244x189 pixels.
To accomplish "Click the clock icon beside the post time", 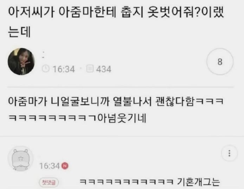I will tap(46, 69).
